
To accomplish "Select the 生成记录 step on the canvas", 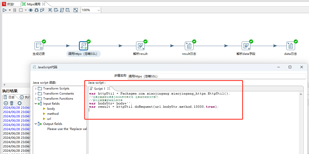I will click(x=39, y=46).
